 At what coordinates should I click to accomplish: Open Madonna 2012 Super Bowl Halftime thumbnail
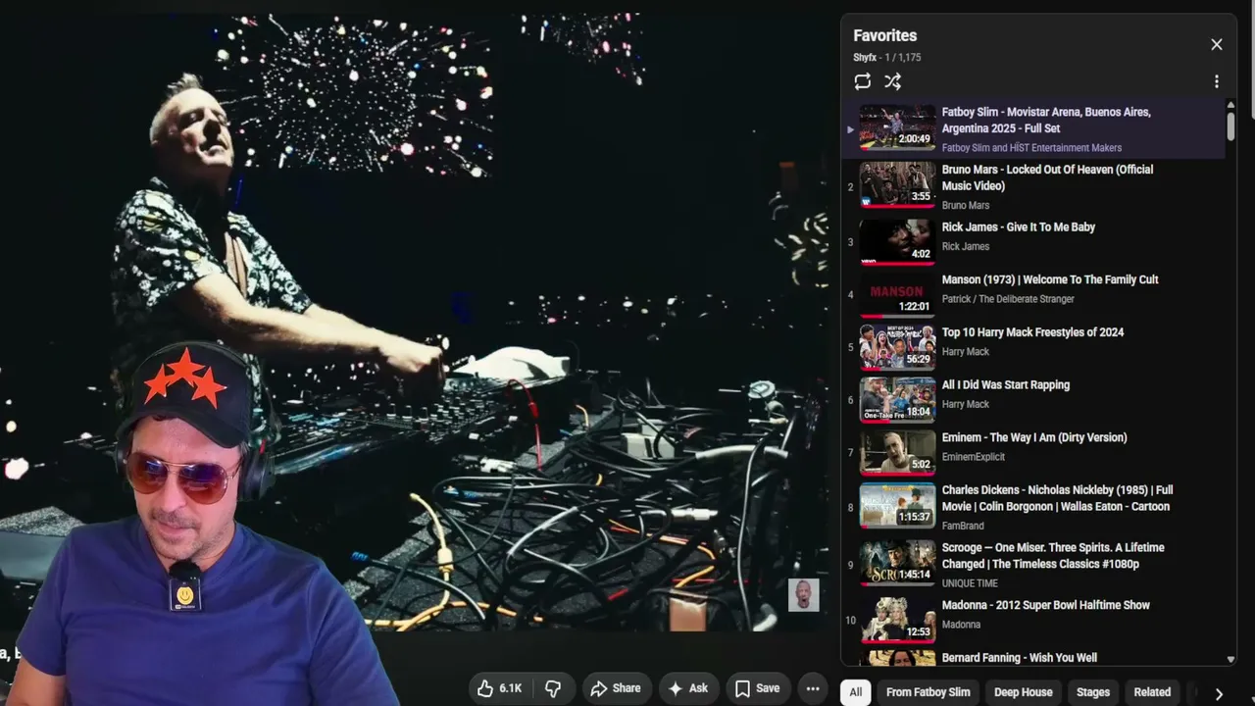(x=897, y=621)
